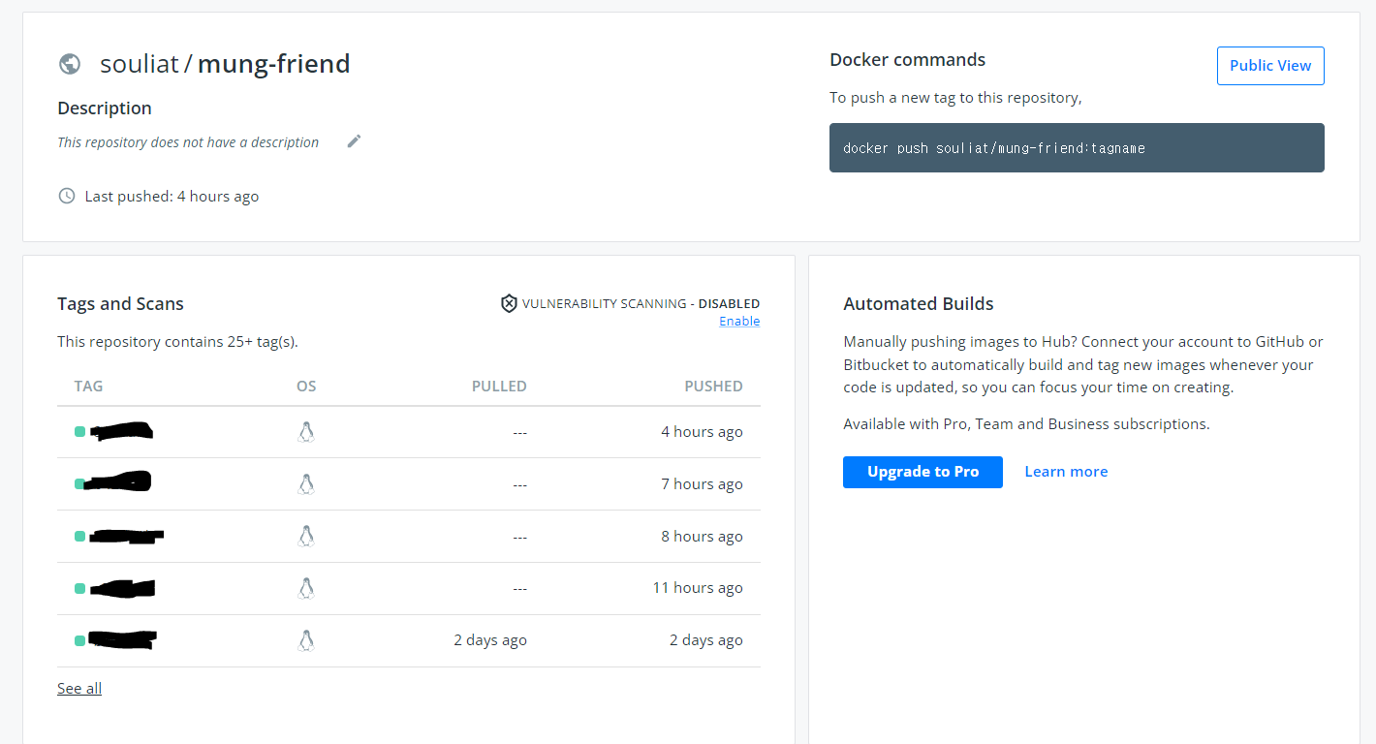This screenshot has height=744, width=1376.
Task: Click the docker push command box
Action: [1077, 148]
